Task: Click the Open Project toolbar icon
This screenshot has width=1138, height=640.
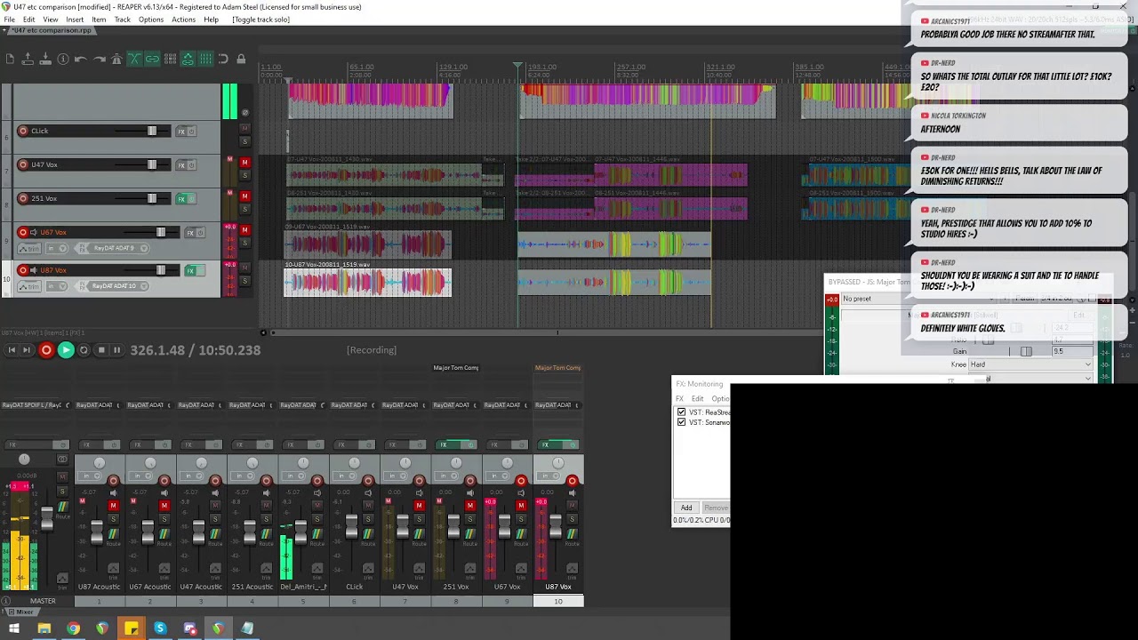Action: 28,60
